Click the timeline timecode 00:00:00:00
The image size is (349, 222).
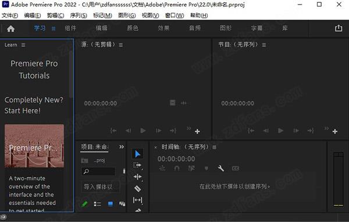tap(176, 159)
